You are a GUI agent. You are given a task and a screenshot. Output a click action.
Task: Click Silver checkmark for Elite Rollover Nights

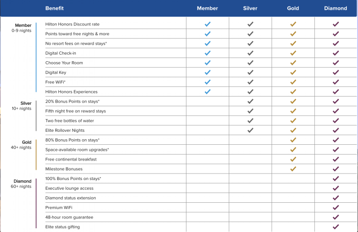pos(251,130)
